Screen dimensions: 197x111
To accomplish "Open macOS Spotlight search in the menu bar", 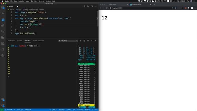I will point(188,1).
